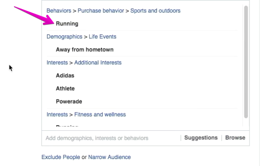
Task: Click the Browse button
Action: 235,138
